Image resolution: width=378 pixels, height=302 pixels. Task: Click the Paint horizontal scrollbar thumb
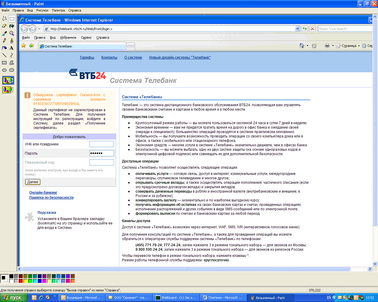tap(186, 269)
